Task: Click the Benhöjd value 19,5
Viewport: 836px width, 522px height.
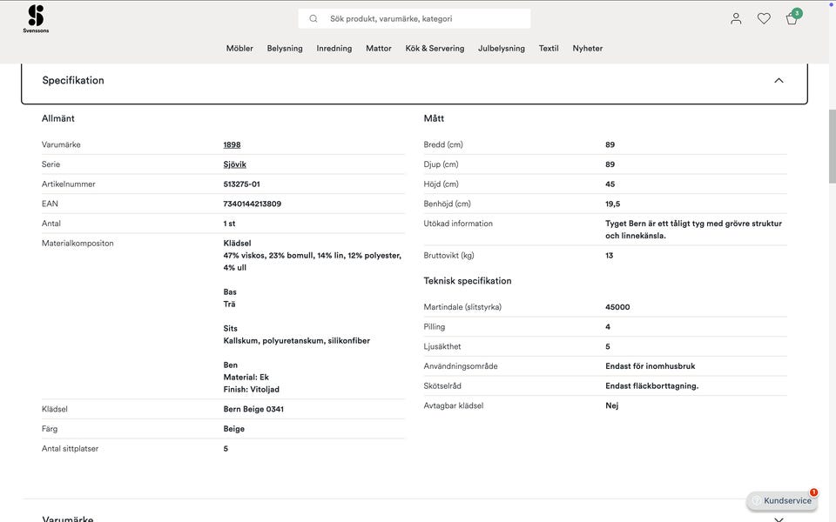Action: click(612, 204)
